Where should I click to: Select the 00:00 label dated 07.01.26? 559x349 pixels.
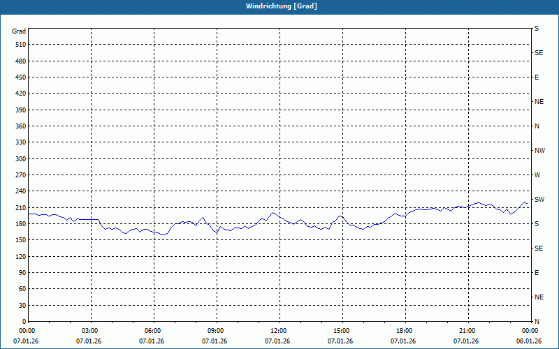27,331
